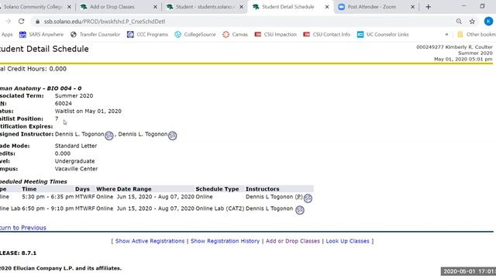The image size is (496, 279).
Task: Open the profile avatar K icon
Action: tap(488, 21)
